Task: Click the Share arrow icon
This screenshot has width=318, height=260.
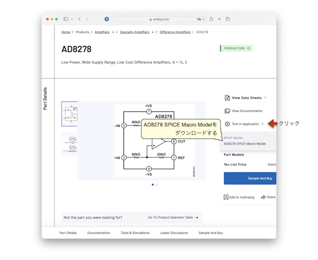Action: pos(263,197)
